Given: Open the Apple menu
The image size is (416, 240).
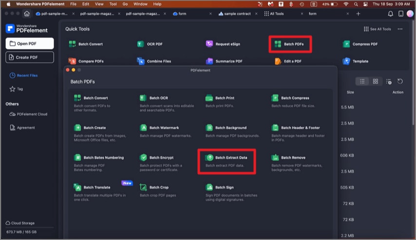Looking at the screenshot, I should pos(8,4).
